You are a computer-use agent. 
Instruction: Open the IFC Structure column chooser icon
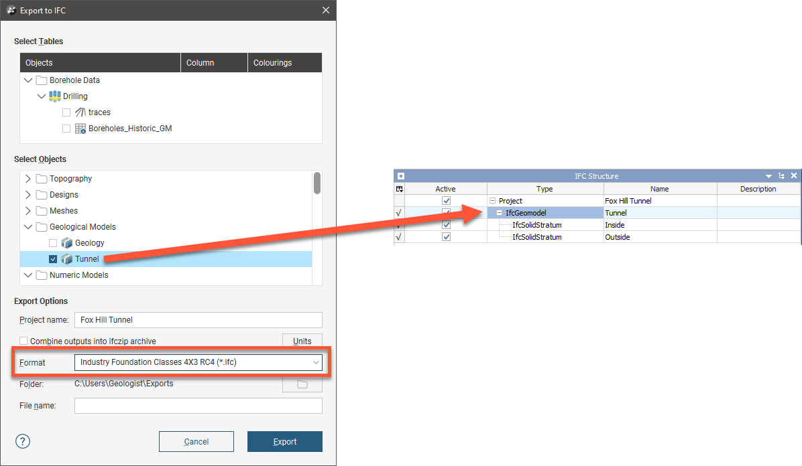click(x=400, y=189)
